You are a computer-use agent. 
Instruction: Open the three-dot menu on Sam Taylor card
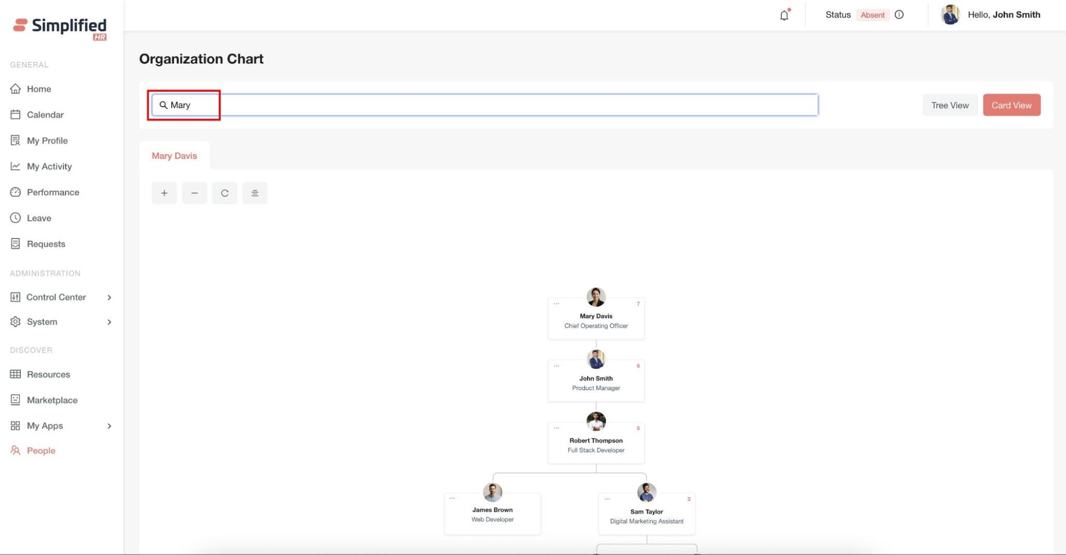click(x=607, y=499)
